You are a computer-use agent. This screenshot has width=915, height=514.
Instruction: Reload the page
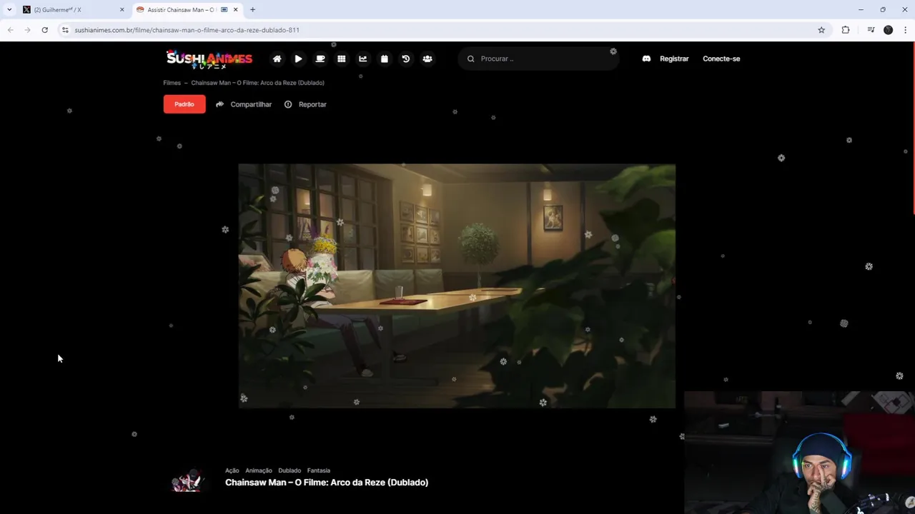click(44, 30)
